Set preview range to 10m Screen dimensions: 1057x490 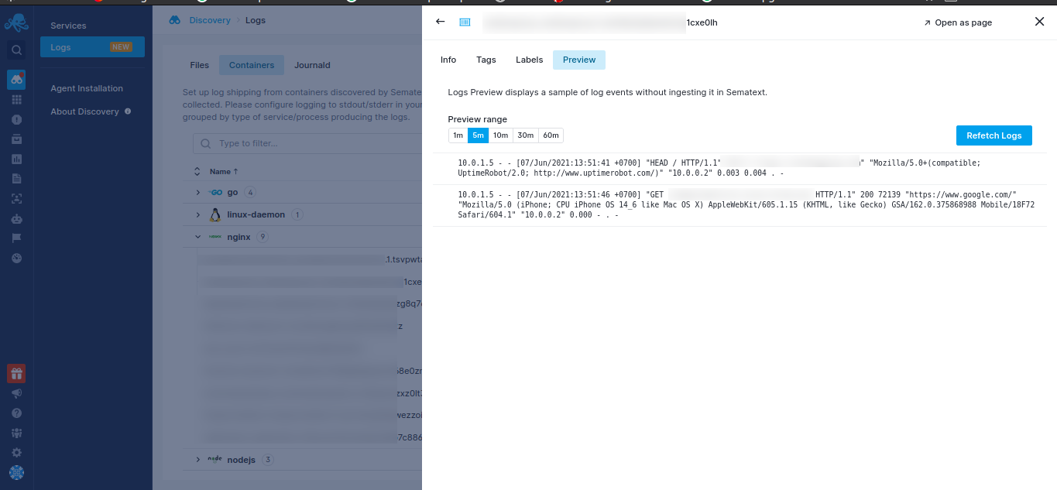pos(500,135)
